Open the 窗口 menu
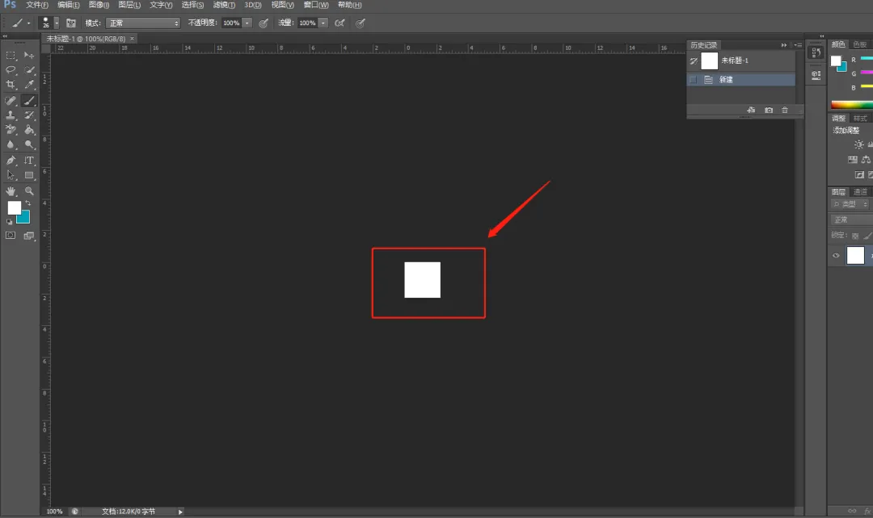Screen dimensions: 873x518 click(x=316, y=5)
